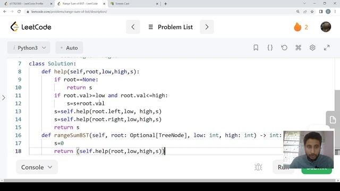
Task: Click the Auto button
Action: [x=69, y=48]
